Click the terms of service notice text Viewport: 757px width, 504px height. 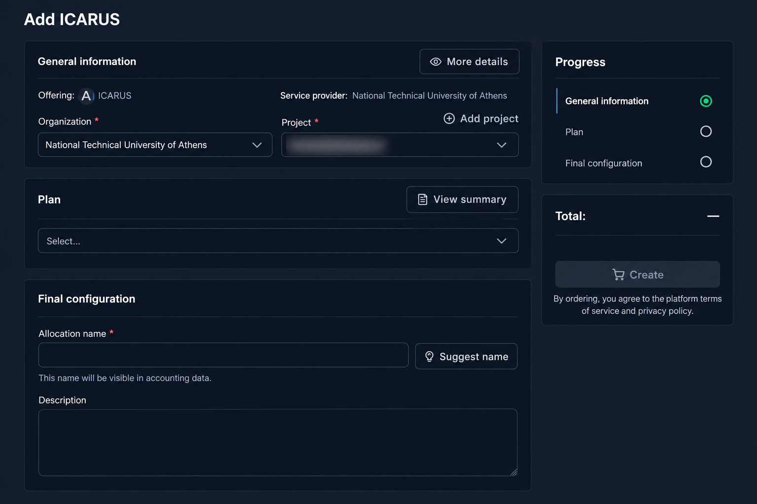637,305
